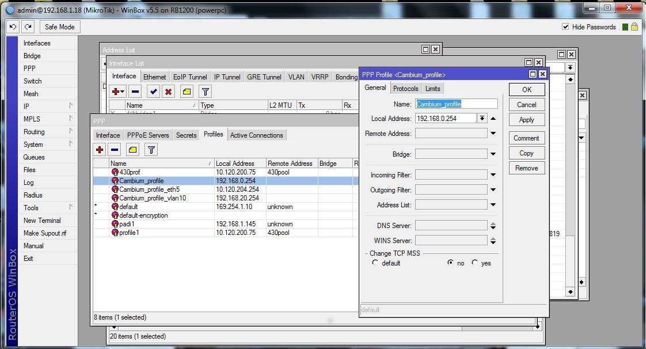Click the red plus Add icon in Interface List
This screenshot has height=349, width=646.
(118, 92)
